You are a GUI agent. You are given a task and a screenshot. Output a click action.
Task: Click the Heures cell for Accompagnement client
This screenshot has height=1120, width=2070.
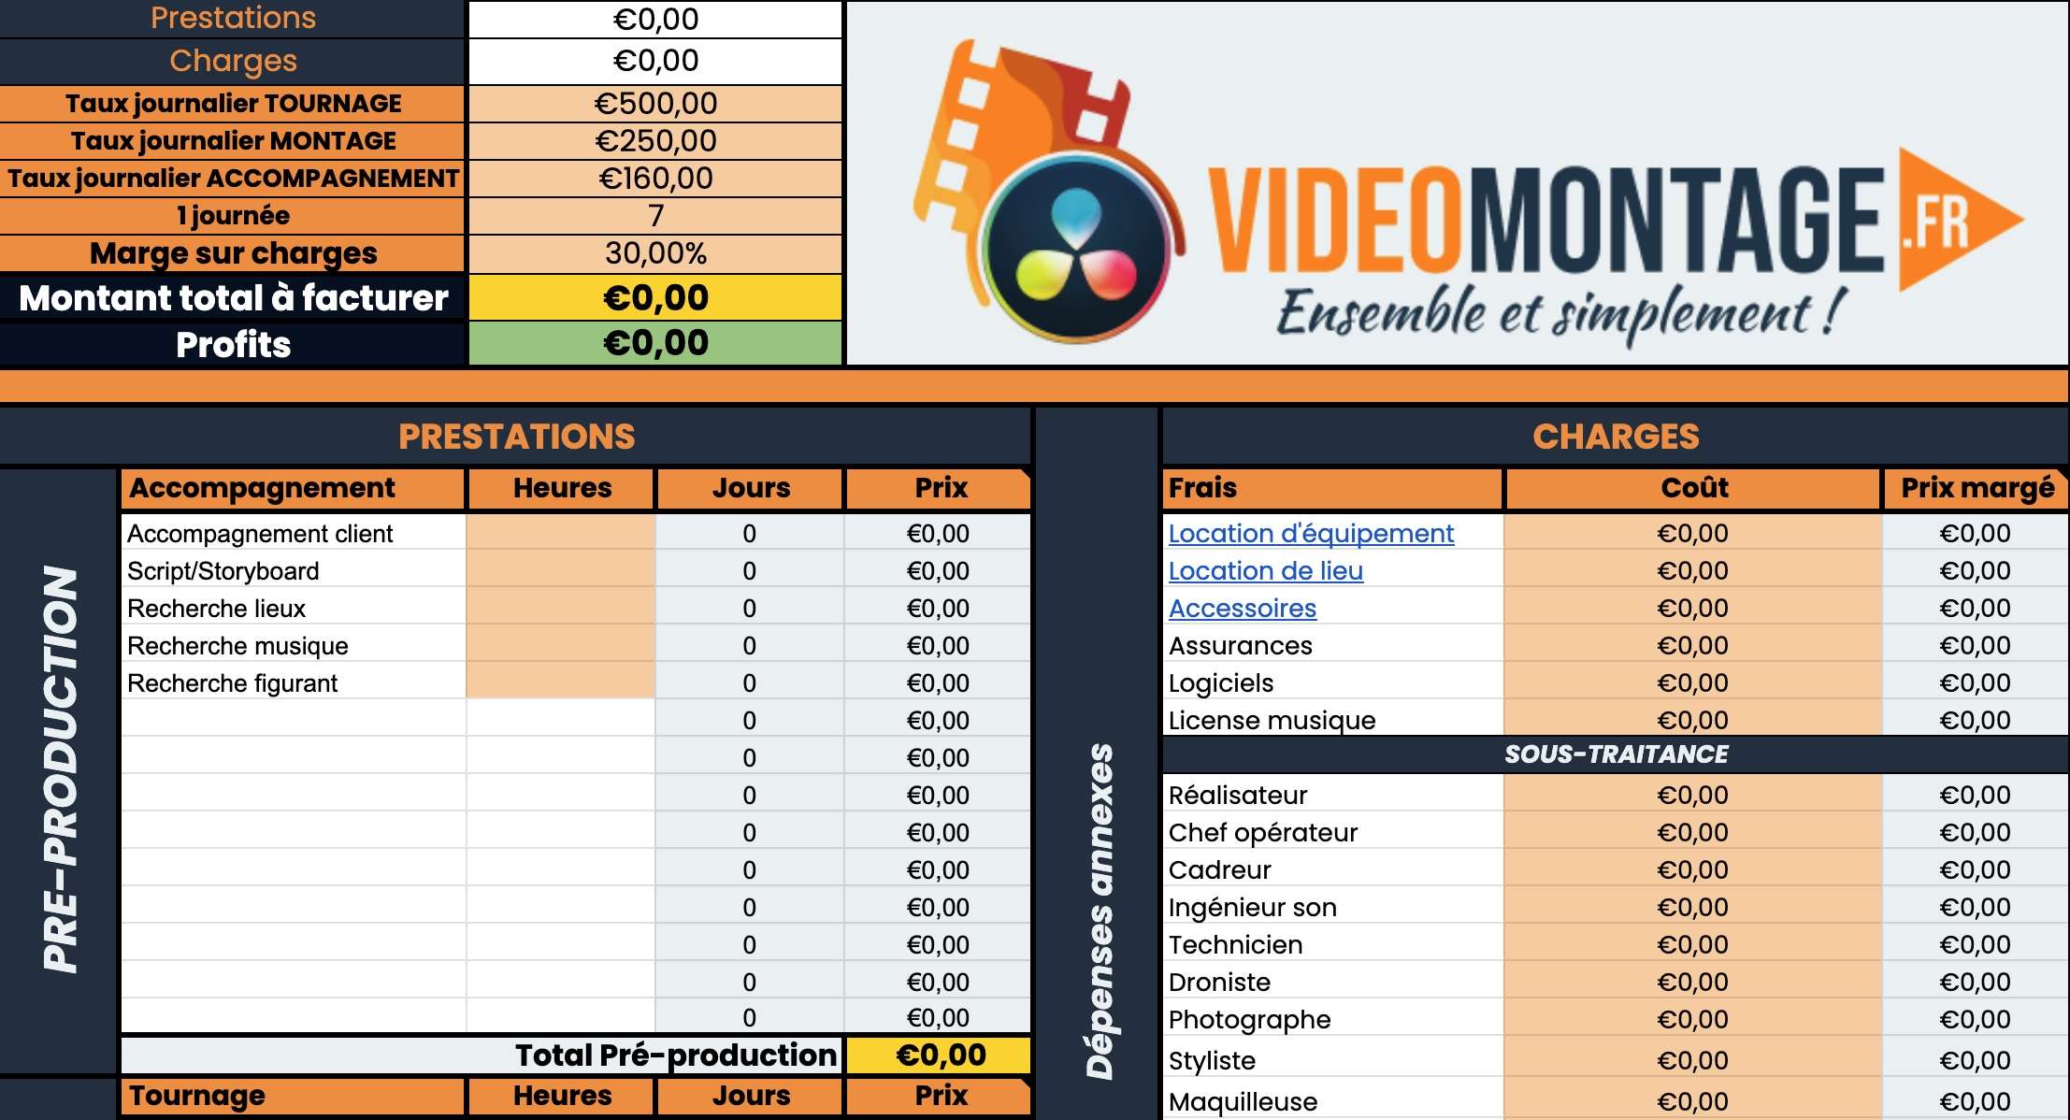click(x=561, y=533)
